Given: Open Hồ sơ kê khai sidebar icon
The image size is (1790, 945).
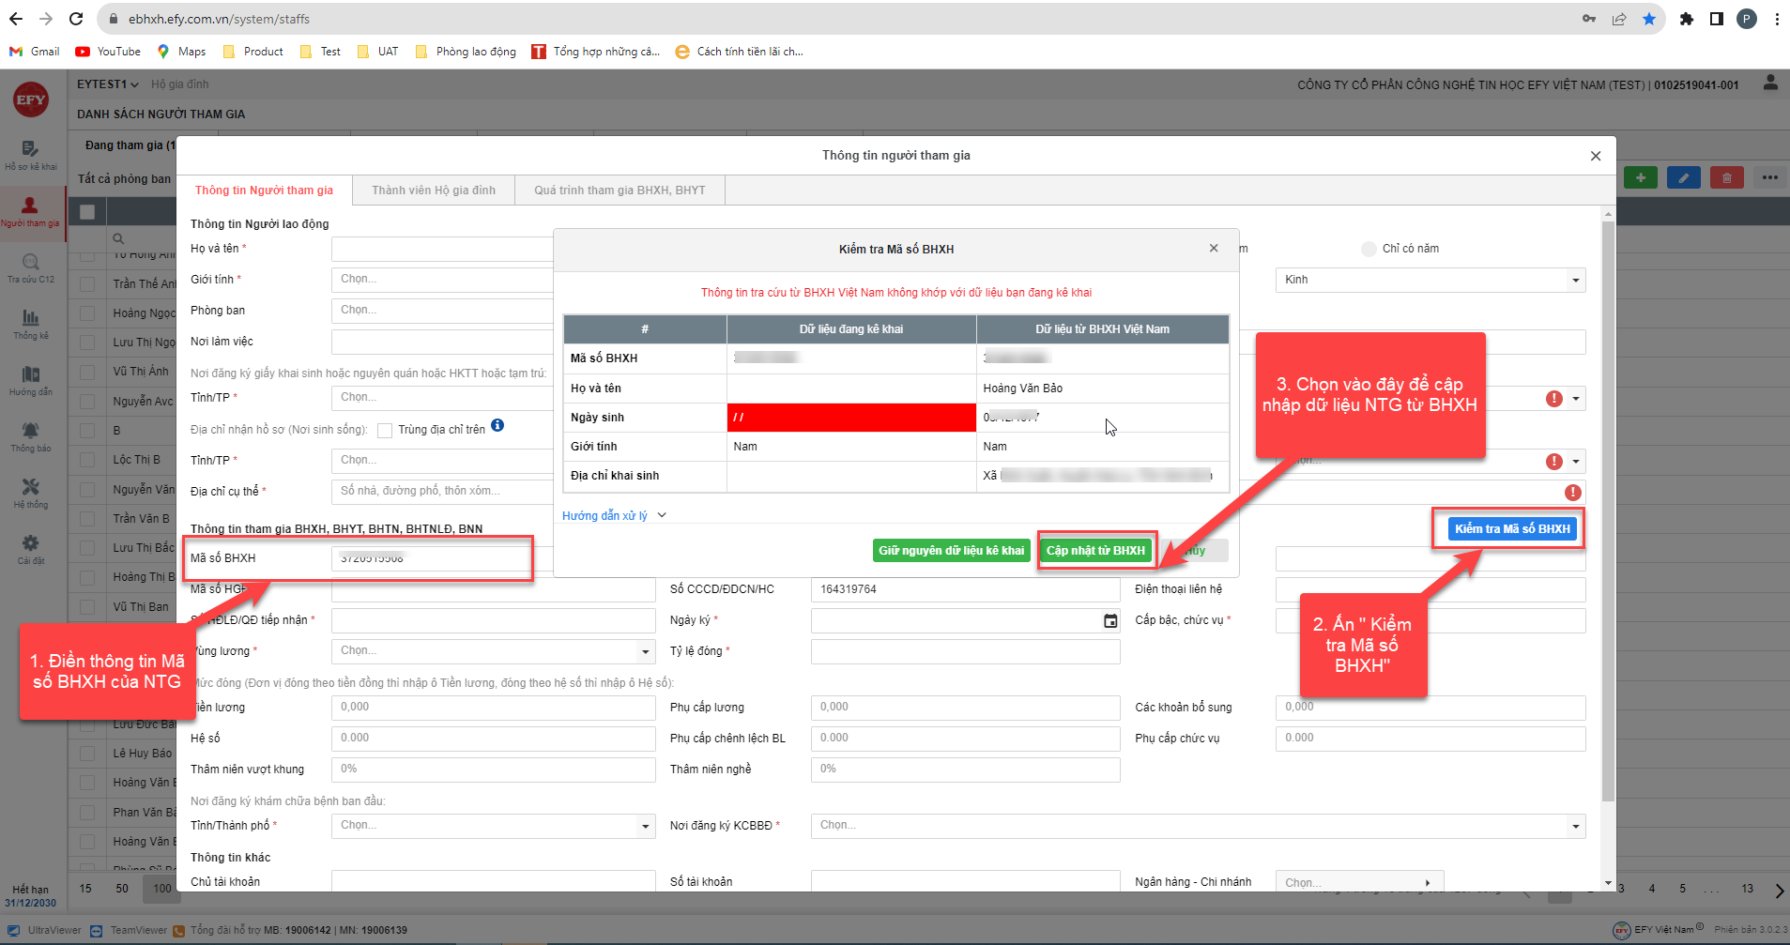Looking at the screenshot, I should pos(30,150).
